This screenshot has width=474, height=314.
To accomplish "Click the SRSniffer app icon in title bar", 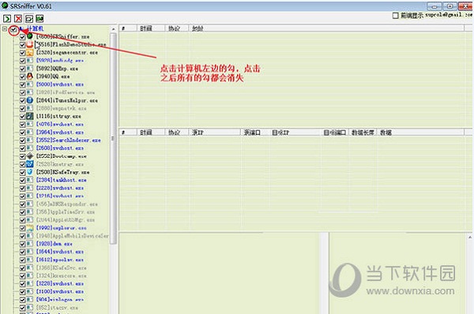I will pos(5,6).
